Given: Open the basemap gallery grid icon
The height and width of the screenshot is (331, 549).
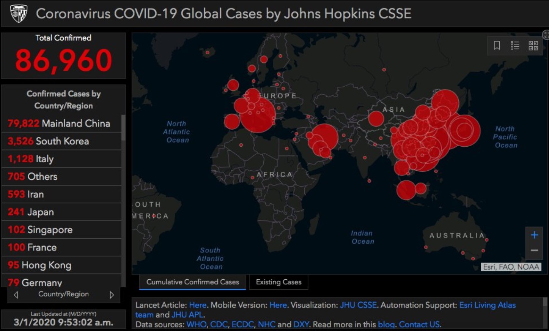Looking at the screenshot, I should click(x=533, y=46).
